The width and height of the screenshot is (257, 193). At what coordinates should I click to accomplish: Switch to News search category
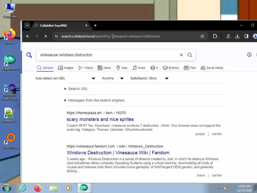coord(104,68)
